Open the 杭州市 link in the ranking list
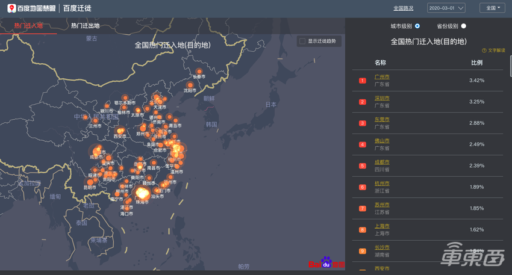 382,184
